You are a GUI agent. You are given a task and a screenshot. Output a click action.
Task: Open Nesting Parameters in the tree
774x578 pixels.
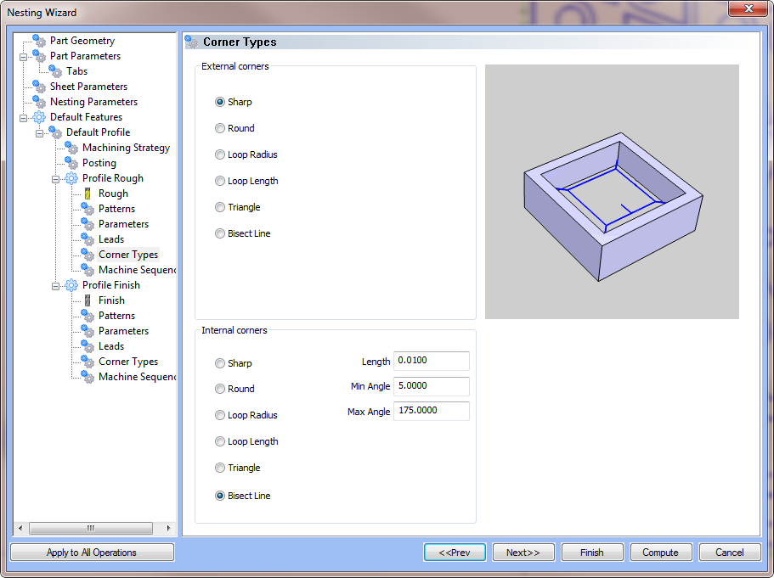click(x=93, y=102)
